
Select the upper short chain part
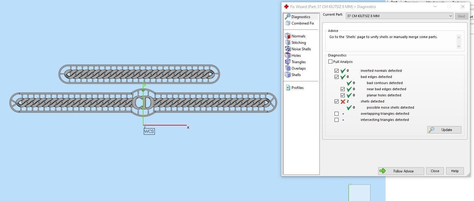139,74
